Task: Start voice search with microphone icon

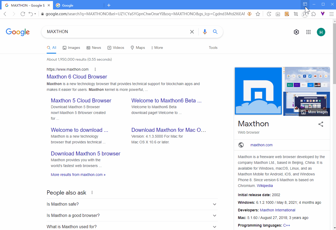Action: [205, 32]
